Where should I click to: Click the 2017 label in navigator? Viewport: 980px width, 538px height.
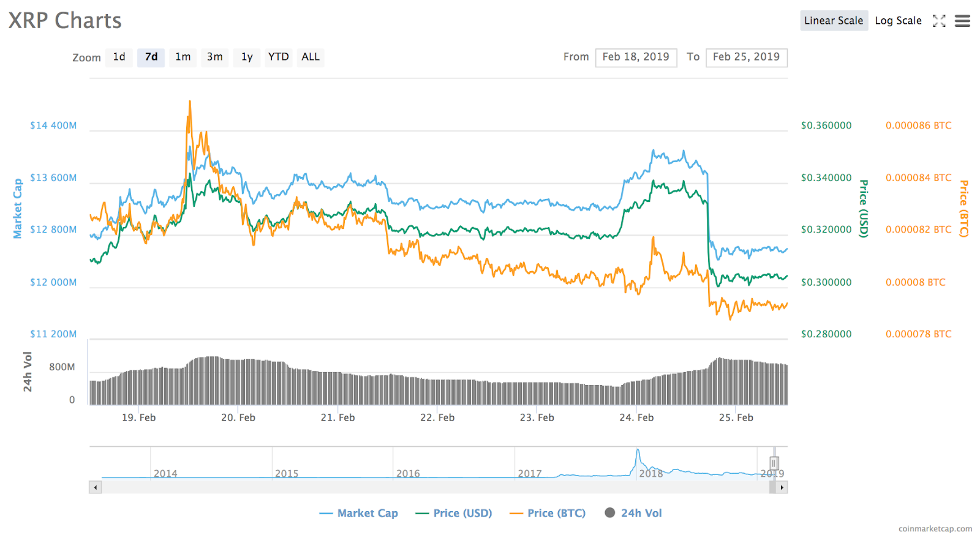coord(529,474)
